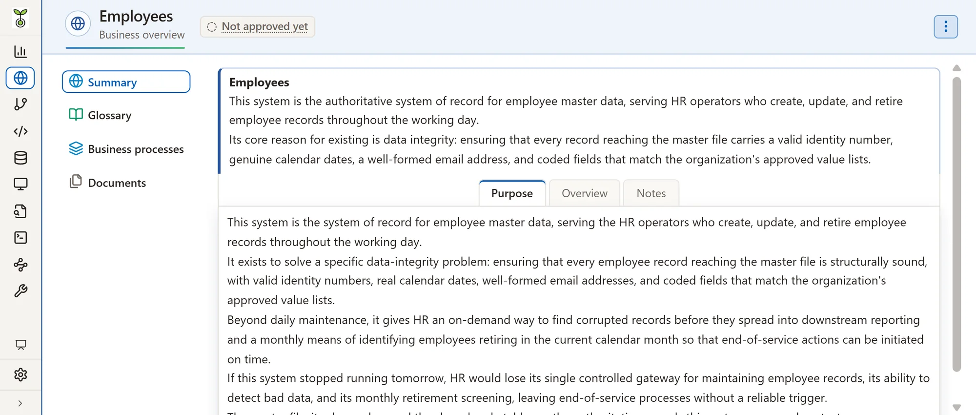
Task: Open the wrench tools sidebar icon
Action: [x=20, y=291]
